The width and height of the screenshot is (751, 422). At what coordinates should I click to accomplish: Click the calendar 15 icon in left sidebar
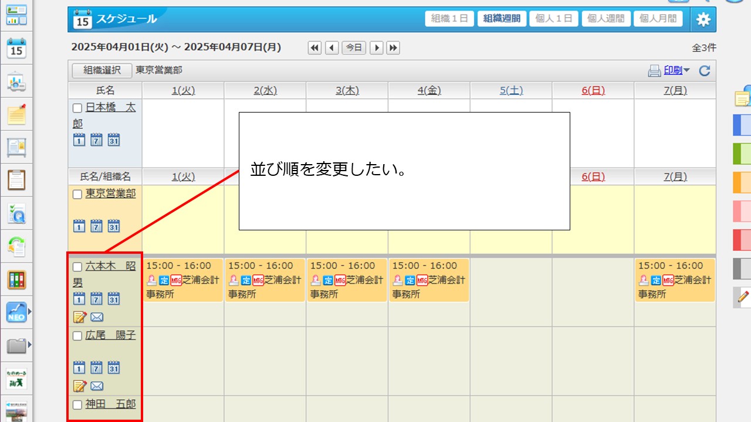(x=16, y=48)
